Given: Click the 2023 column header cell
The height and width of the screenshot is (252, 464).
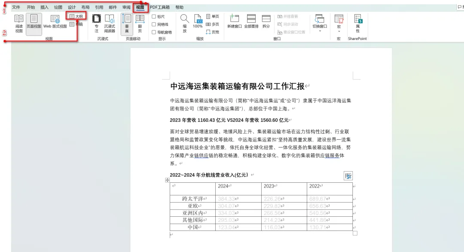Looking at the screenshot, I should (284, 189).
